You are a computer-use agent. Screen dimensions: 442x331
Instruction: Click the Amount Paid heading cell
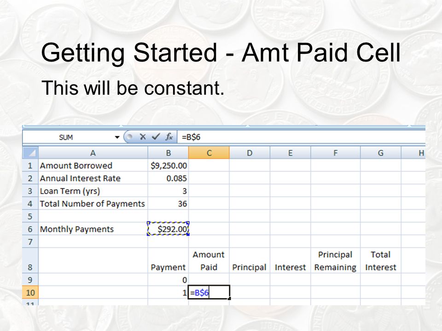click(209, 261)
